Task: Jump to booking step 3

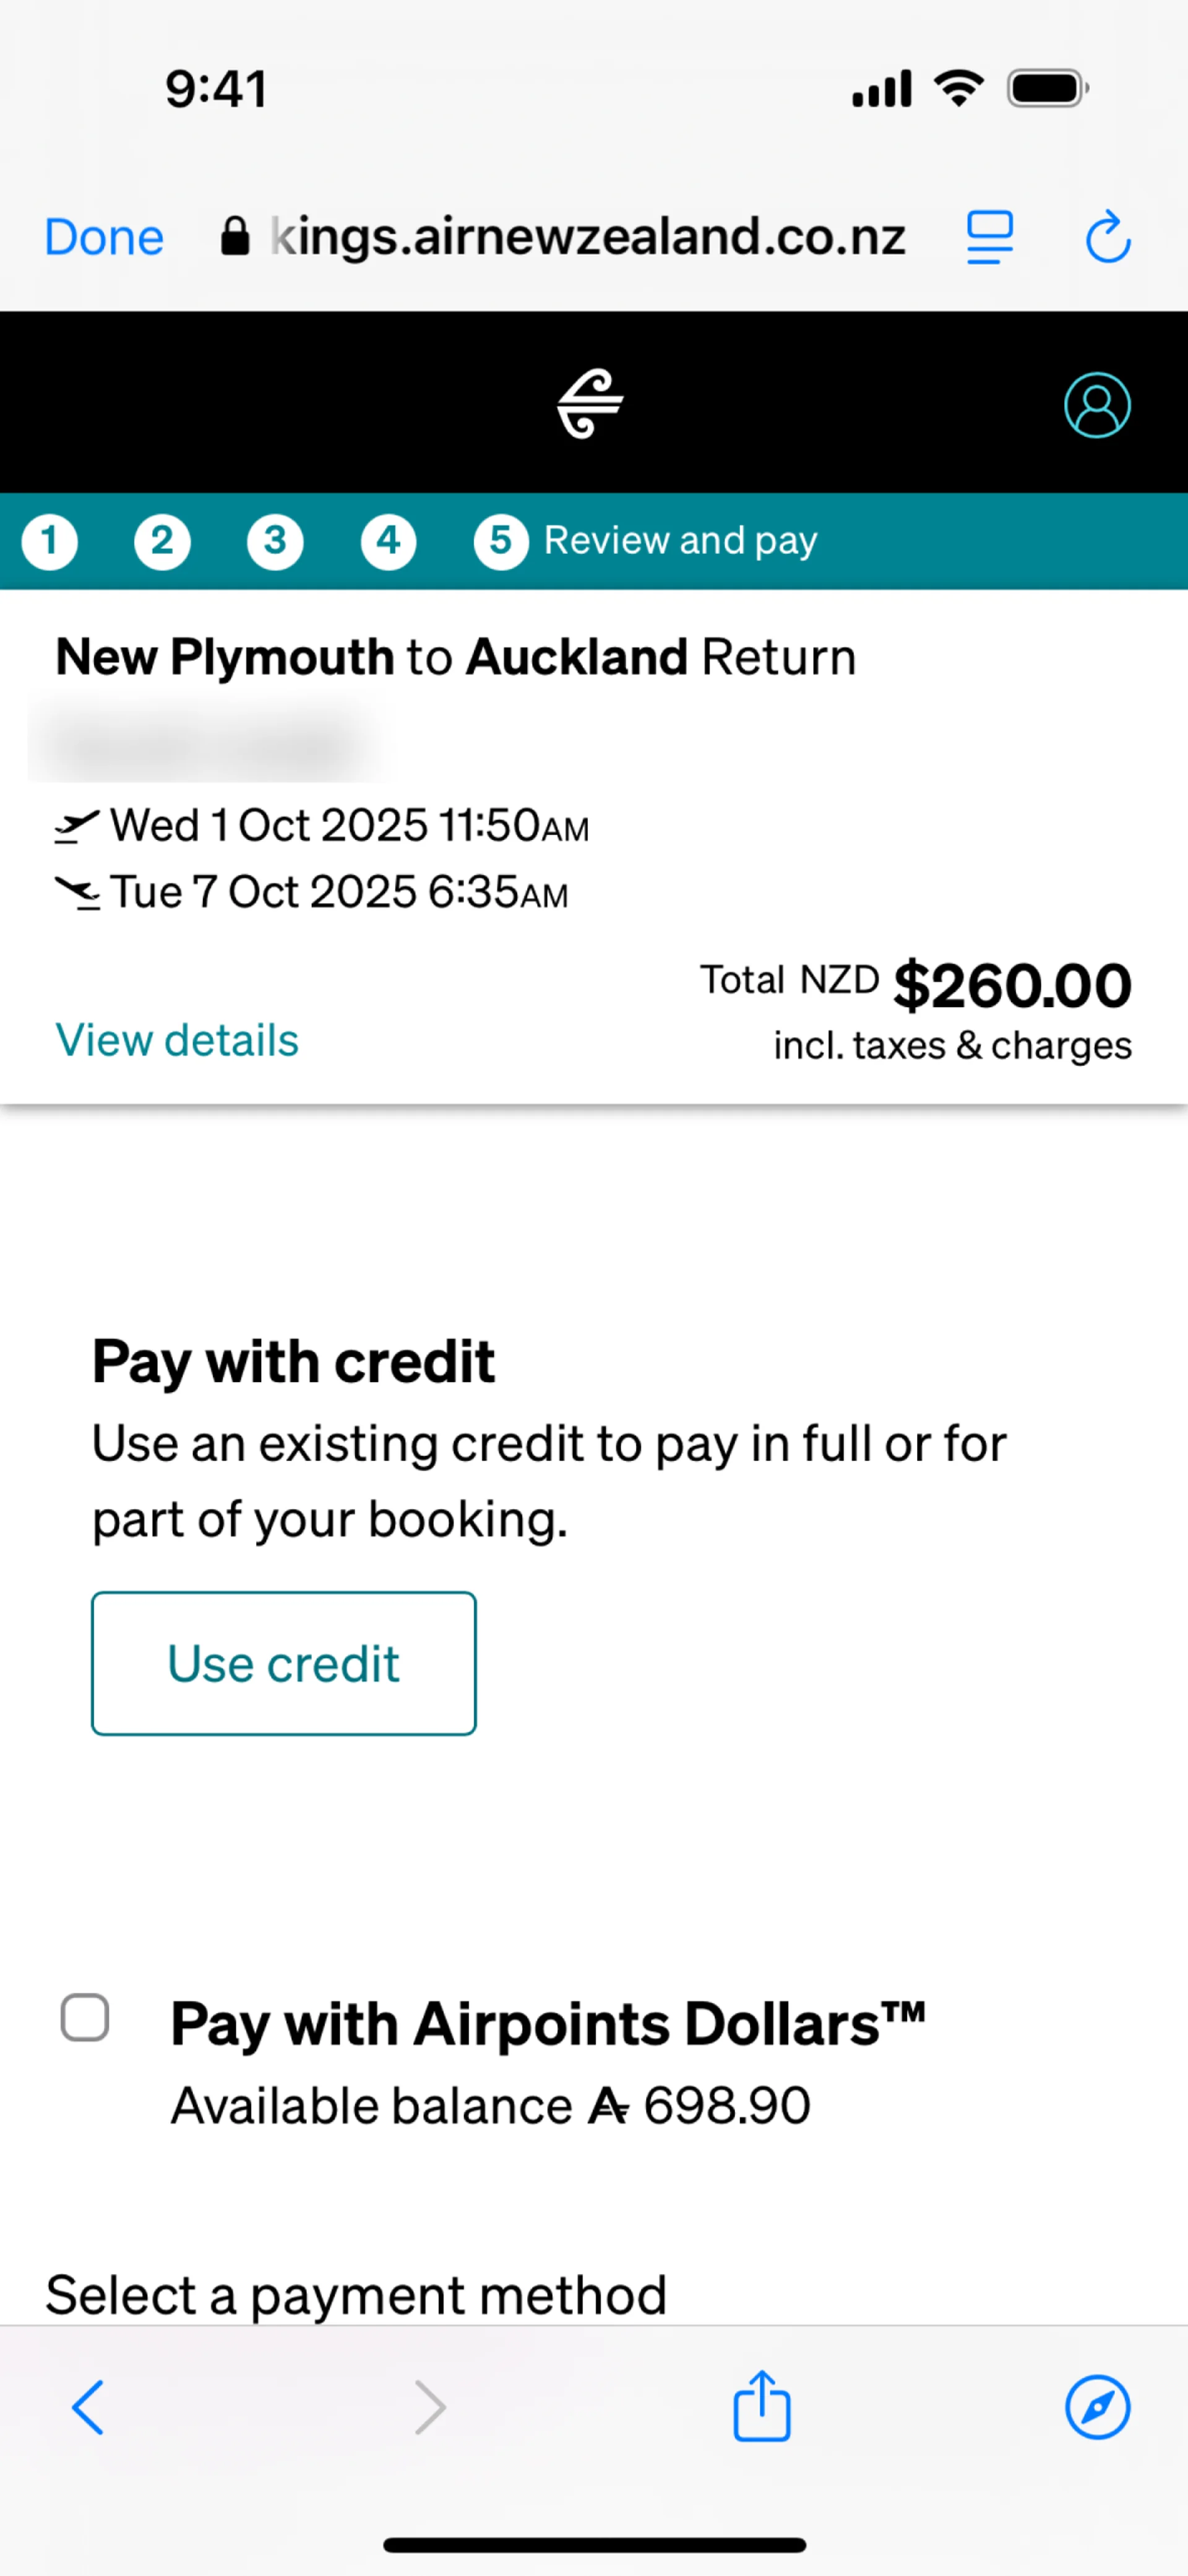Action: (275, 541)
